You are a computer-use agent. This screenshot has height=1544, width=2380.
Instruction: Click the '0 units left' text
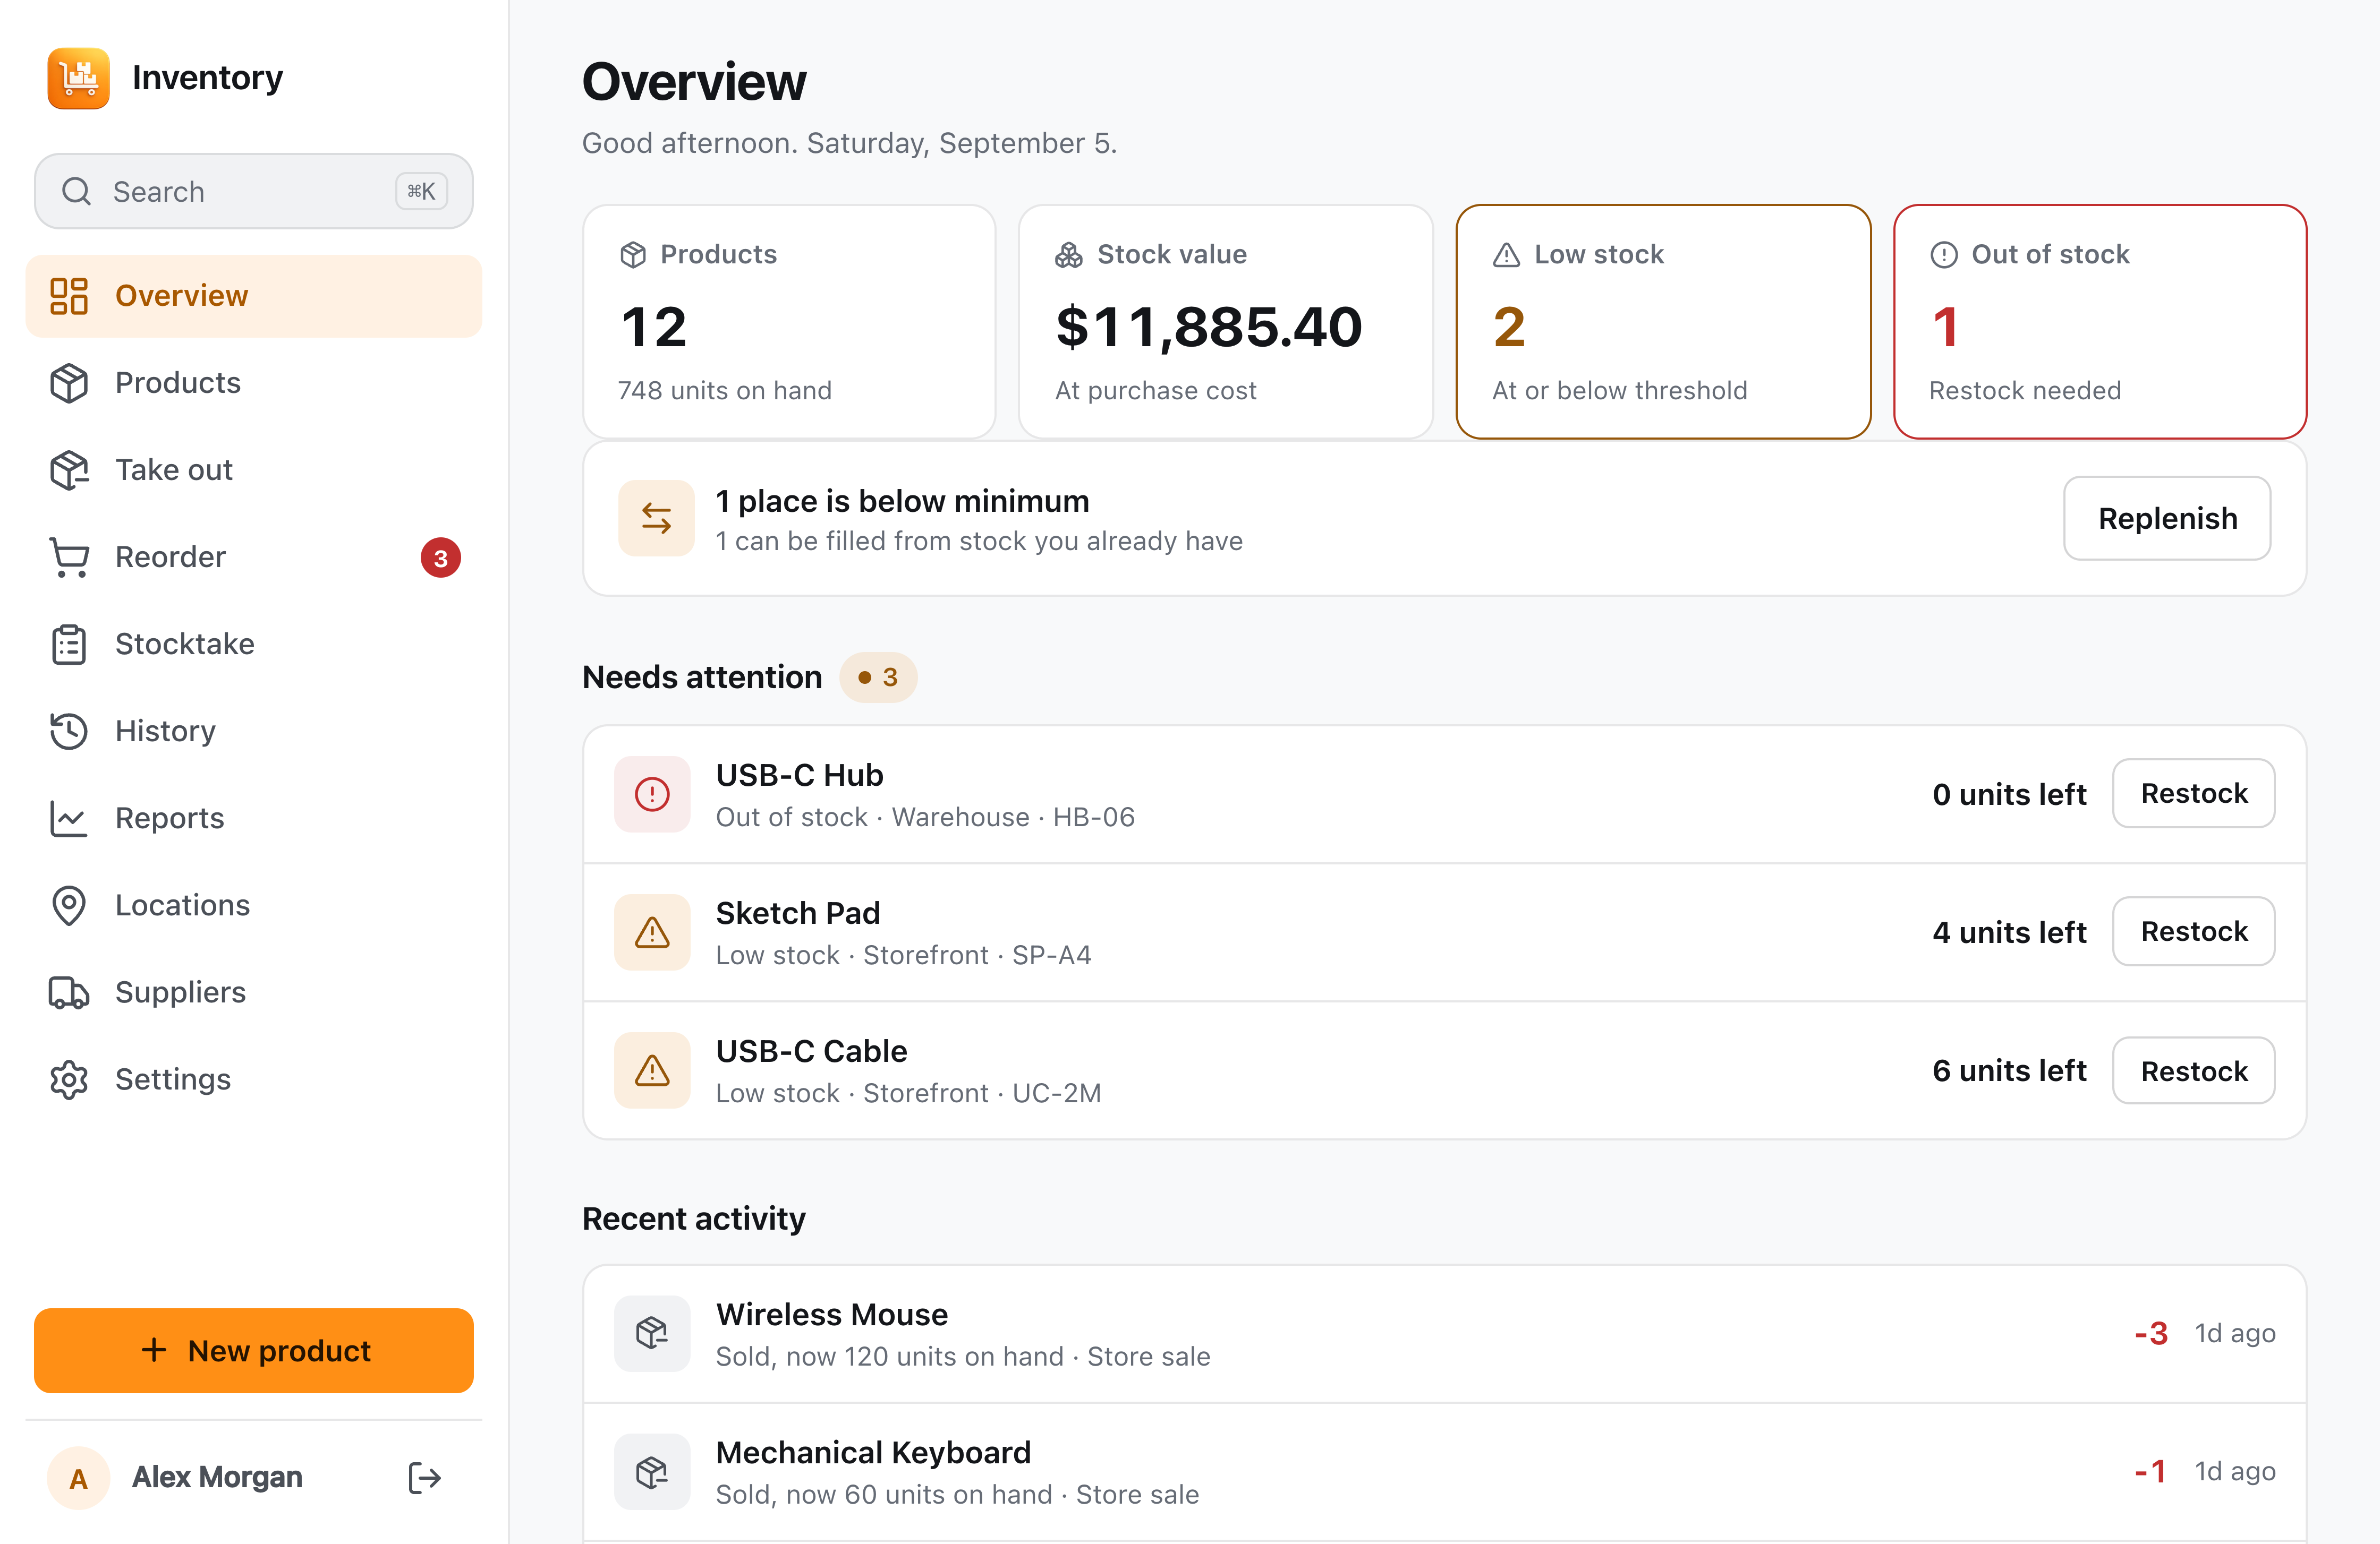pyautogui.click(x=2009, y=794)
